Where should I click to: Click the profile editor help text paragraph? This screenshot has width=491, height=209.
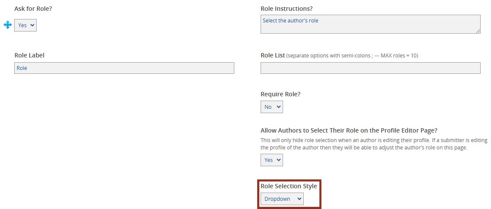pyautogui.click(x=374, y=144)
